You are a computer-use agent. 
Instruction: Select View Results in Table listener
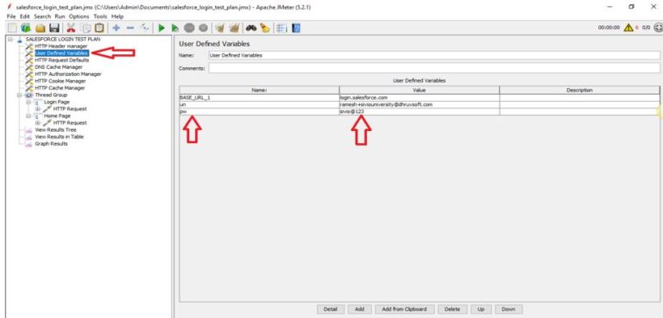[x=59, y=137]
